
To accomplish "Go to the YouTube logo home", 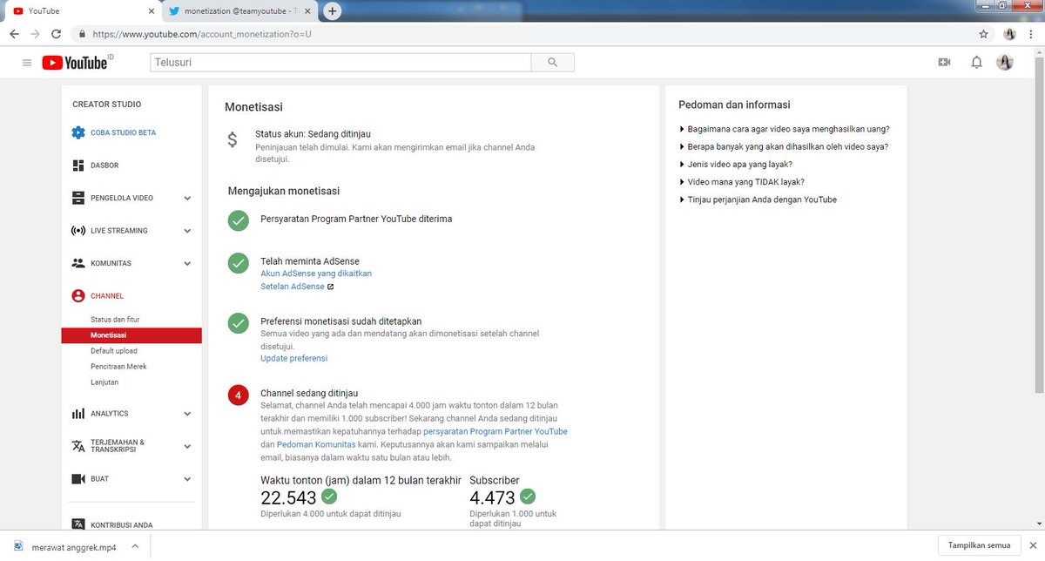I will click(77, 63).
